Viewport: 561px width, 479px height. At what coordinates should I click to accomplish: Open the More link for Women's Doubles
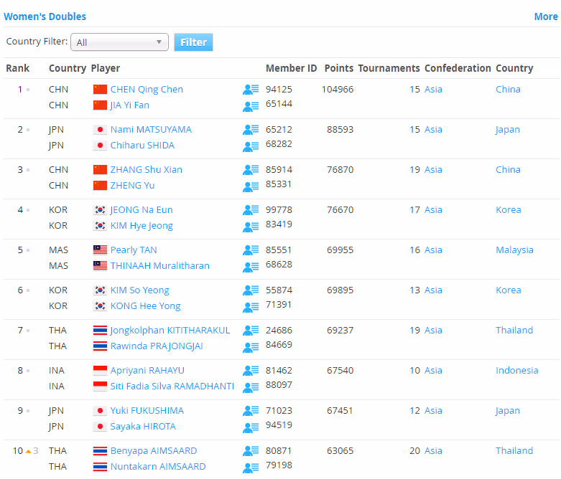[545, 16]
